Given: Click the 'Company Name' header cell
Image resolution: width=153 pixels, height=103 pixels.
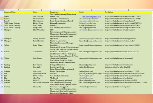Looking at the screenshot, I should (18, 12).
